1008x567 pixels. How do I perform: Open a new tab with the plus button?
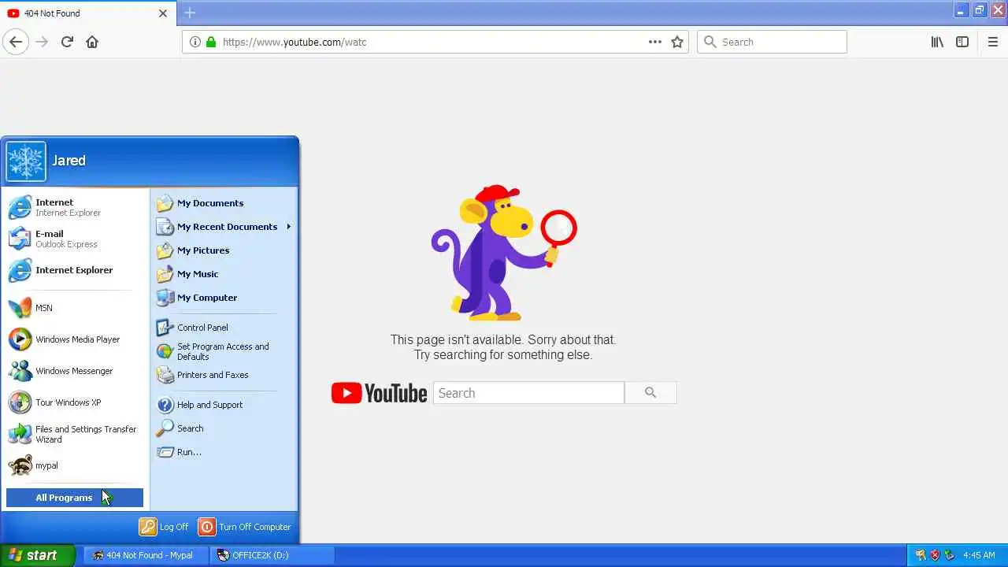pyautogui.click(x=190, y=13)
